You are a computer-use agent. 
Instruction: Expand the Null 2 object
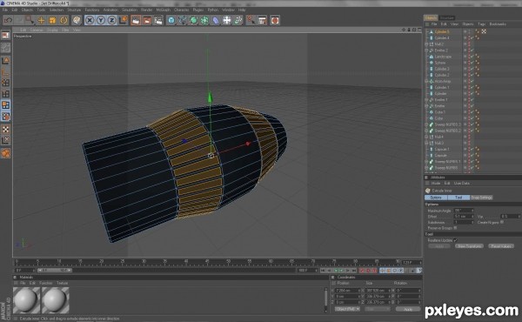pos(426,44)
